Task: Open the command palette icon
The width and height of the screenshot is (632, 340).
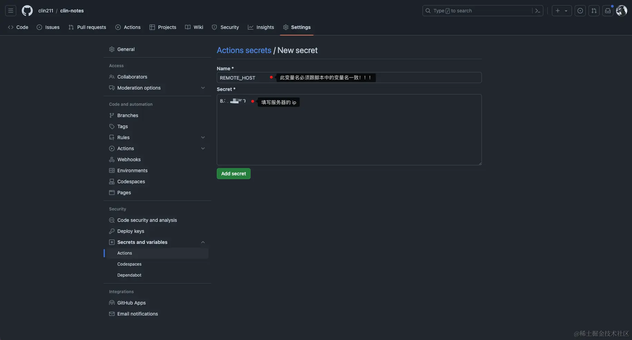Action: coord(537,11)
